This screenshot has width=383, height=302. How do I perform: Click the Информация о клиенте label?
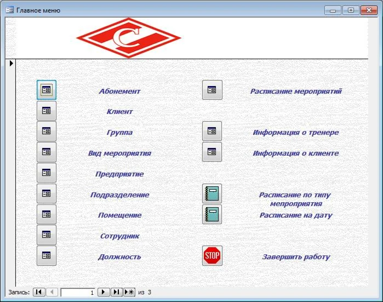click(296, 153)
